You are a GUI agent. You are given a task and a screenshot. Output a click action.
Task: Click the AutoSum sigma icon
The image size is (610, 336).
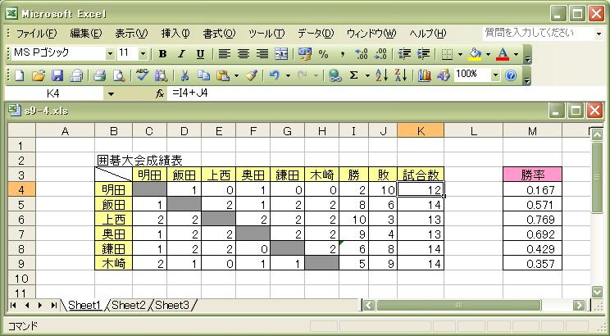[x=353, y=75]
